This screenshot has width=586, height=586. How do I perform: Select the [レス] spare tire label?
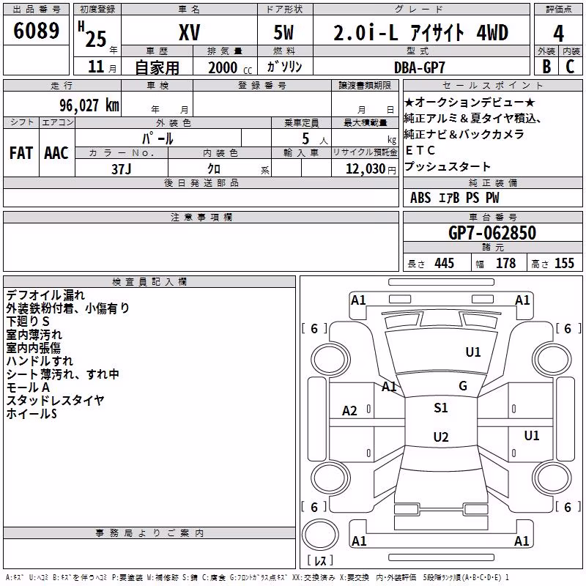tap(320, 560)
